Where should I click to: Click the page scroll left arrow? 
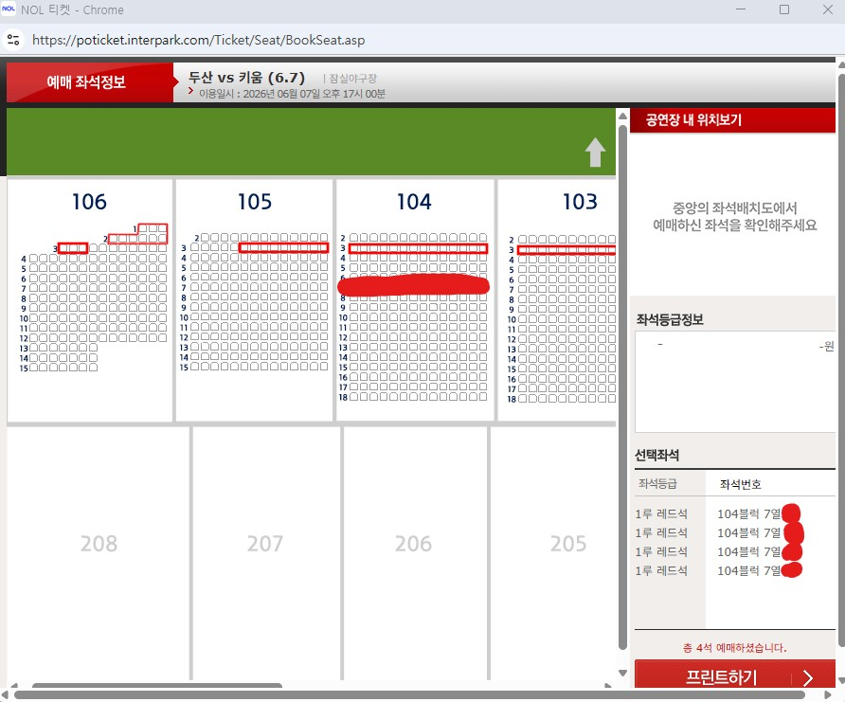click(x=5, y=695)
